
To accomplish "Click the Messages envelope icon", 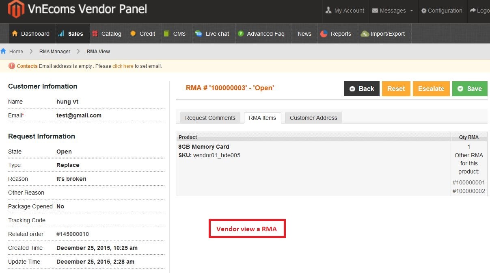I will click(x=375, y=11).
